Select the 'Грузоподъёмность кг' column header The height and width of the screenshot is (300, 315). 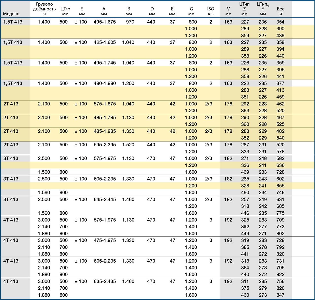coord(44,9)
